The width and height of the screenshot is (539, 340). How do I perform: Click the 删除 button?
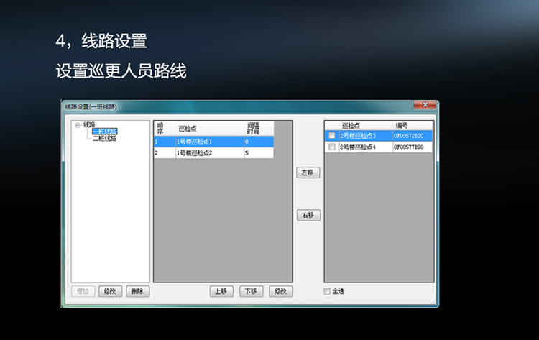coord(137,291)
